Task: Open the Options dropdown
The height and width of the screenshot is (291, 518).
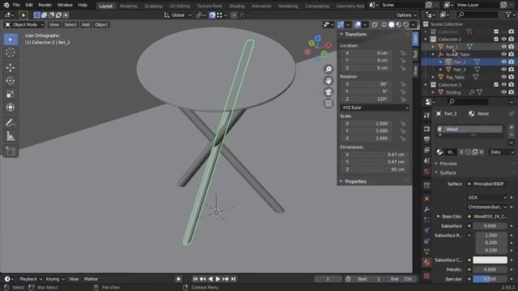Action: [x=406, y=15]
